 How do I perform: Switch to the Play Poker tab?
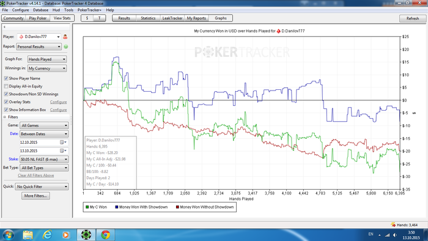[x=38, y=18]
